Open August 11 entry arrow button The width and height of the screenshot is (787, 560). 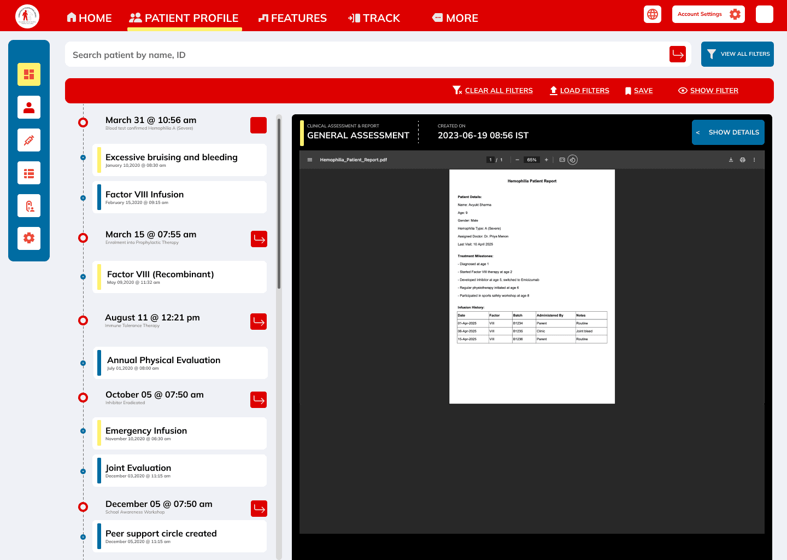pyautogui.click(x=259, y=322)
